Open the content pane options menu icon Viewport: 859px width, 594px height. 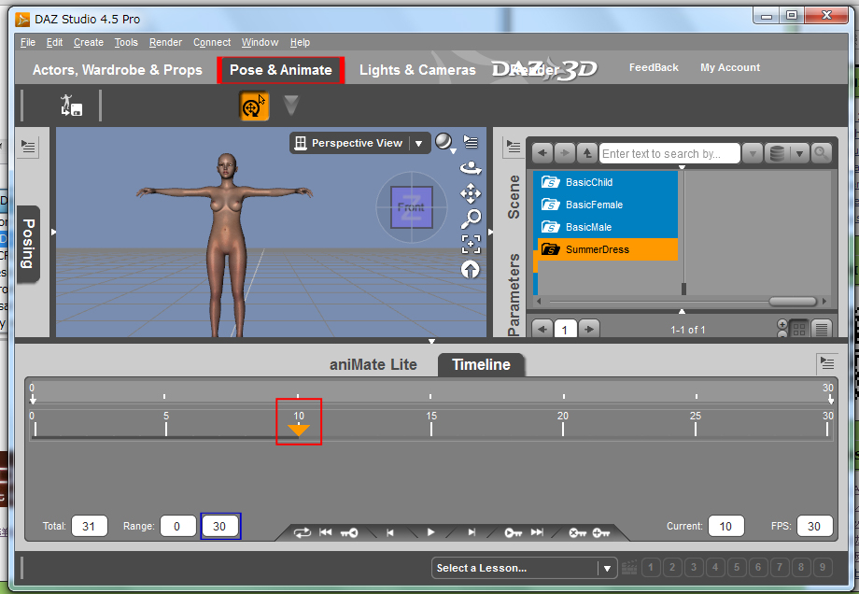[514, 147]
